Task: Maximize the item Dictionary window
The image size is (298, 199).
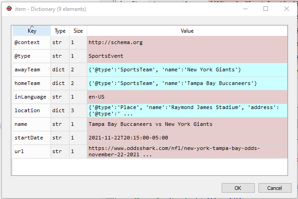Action: [266, 9]
